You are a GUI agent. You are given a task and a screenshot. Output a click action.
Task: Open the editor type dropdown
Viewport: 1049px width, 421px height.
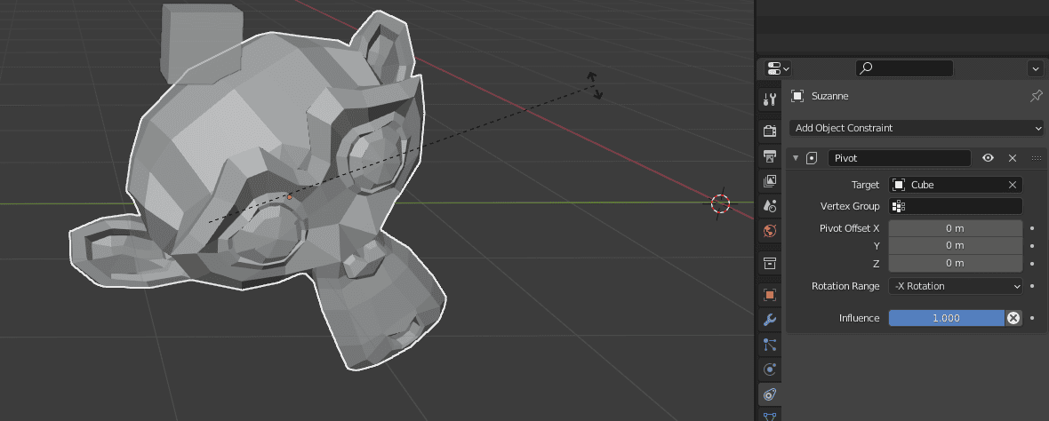click(779, 68)
